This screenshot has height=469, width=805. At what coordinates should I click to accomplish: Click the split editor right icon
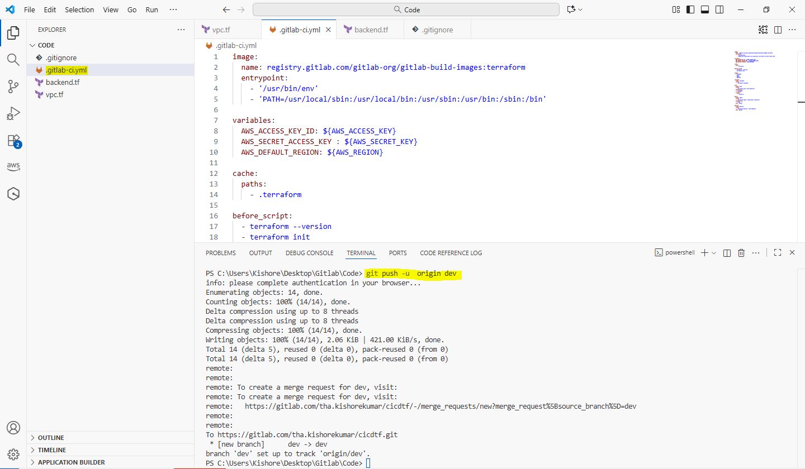(x=778, y=30)
